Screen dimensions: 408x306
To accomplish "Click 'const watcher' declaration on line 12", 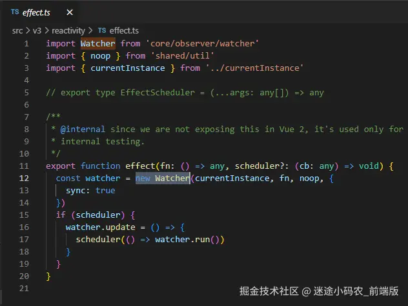I will tap(88, 178).
